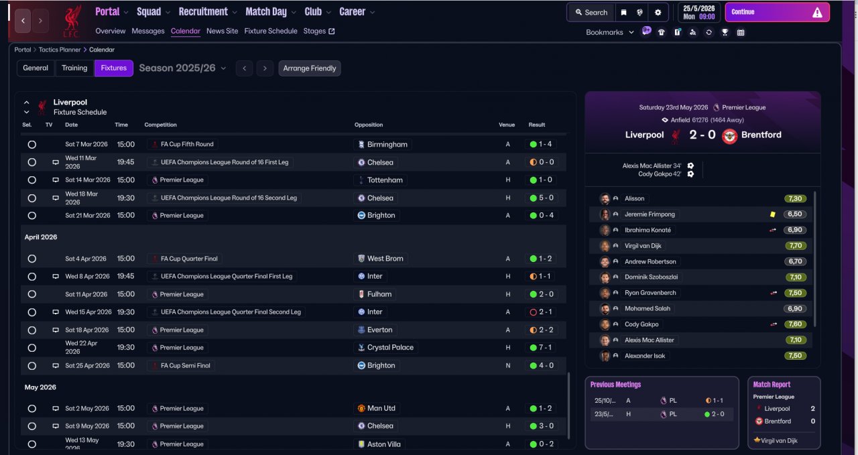Click the Arrange Friendly button
The height and width of the screenshot is (455, 858).
point(310,68)
